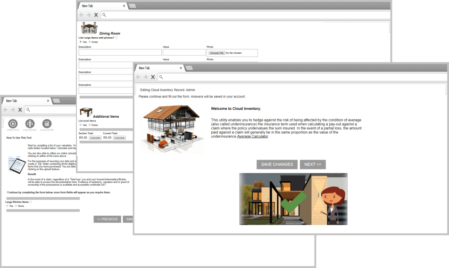Click Calculate next to Current Total
Screen dimensions: 449x268
click(119, 138)
